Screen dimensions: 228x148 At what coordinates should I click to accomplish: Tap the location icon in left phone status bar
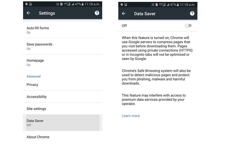[27, 4]
